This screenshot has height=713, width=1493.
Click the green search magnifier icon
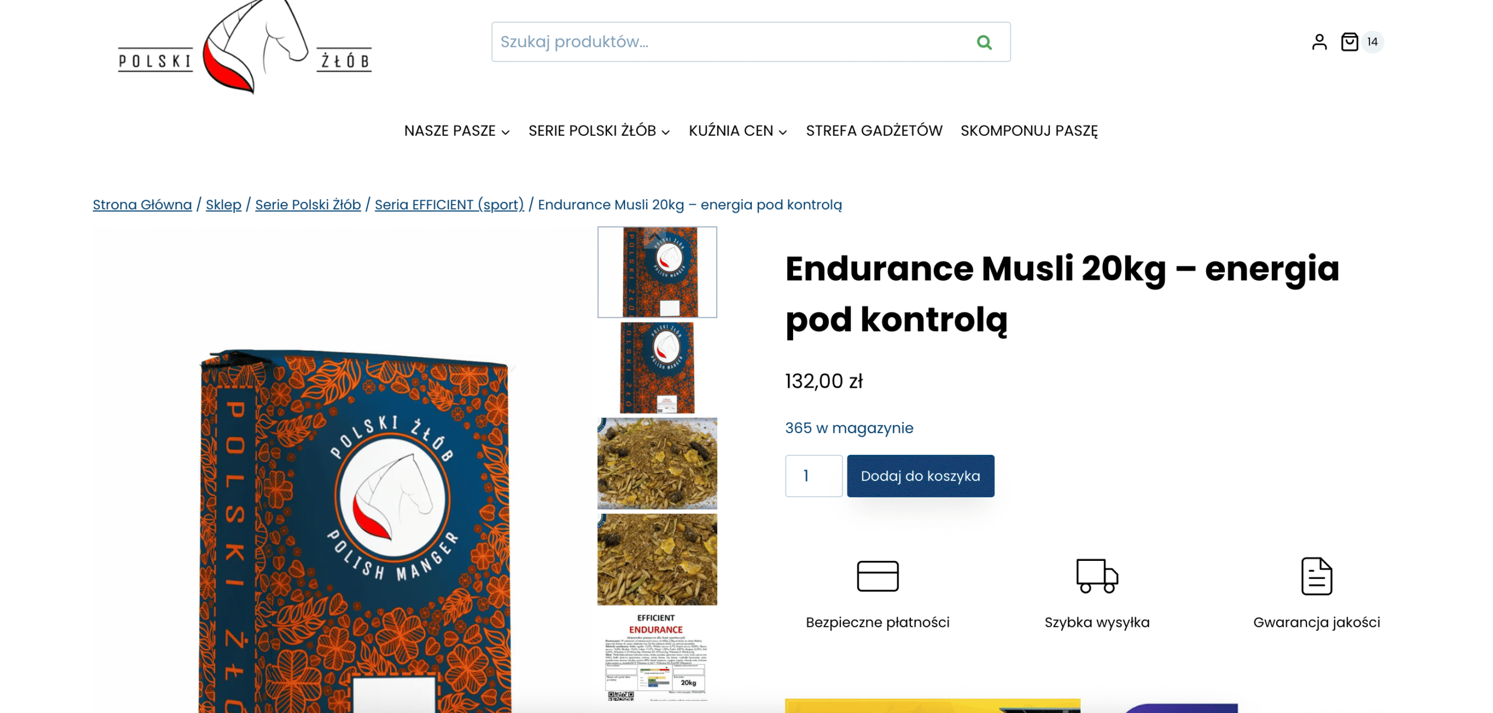984,42
